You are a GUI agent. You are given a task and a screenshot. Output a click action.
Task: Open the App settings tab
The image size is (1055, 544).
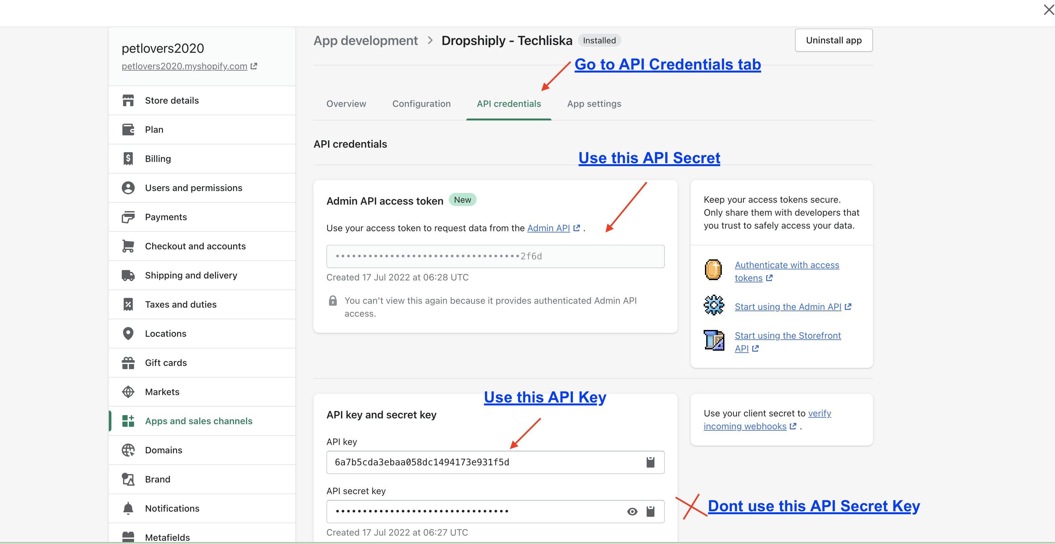coord(594,104)
